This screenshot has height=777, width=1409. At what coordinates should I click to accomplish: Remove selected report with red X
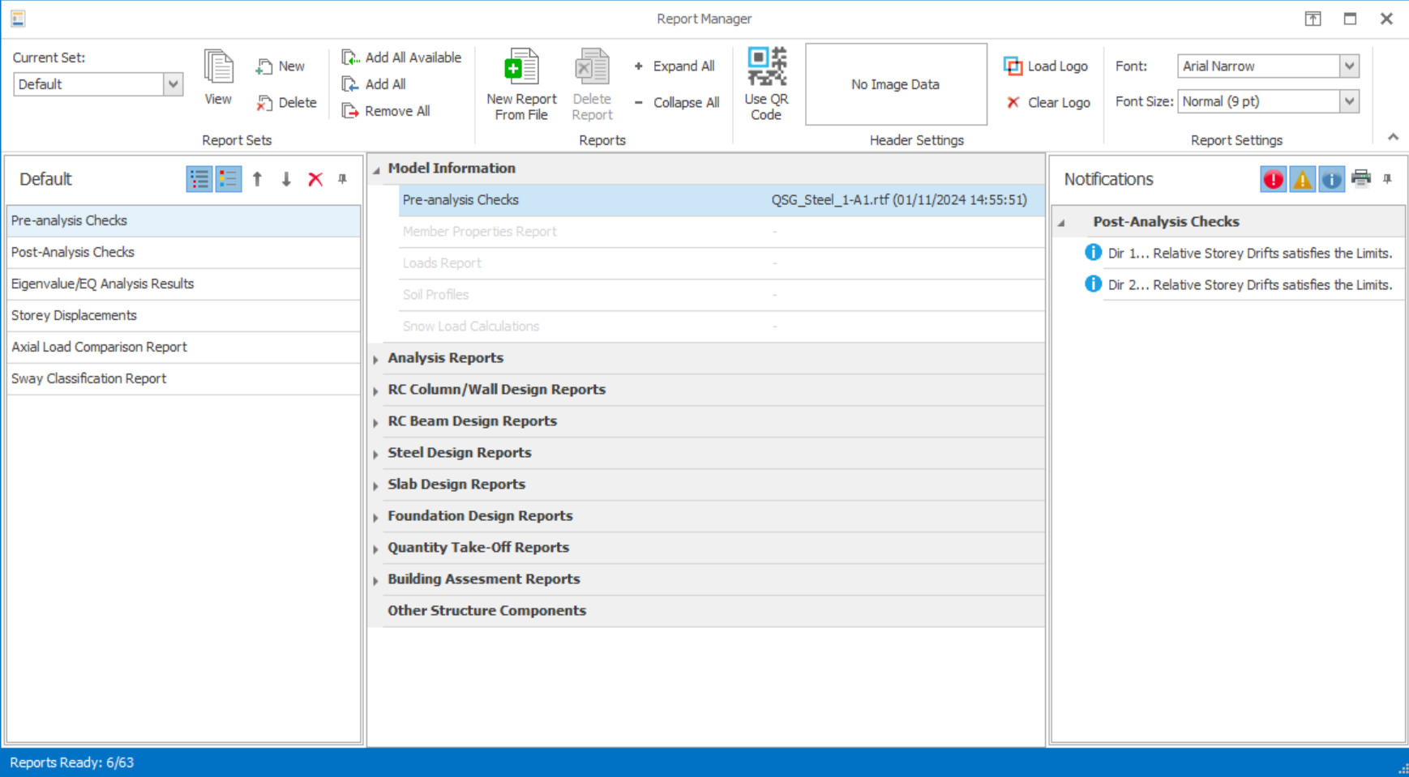tap(315, 179)
